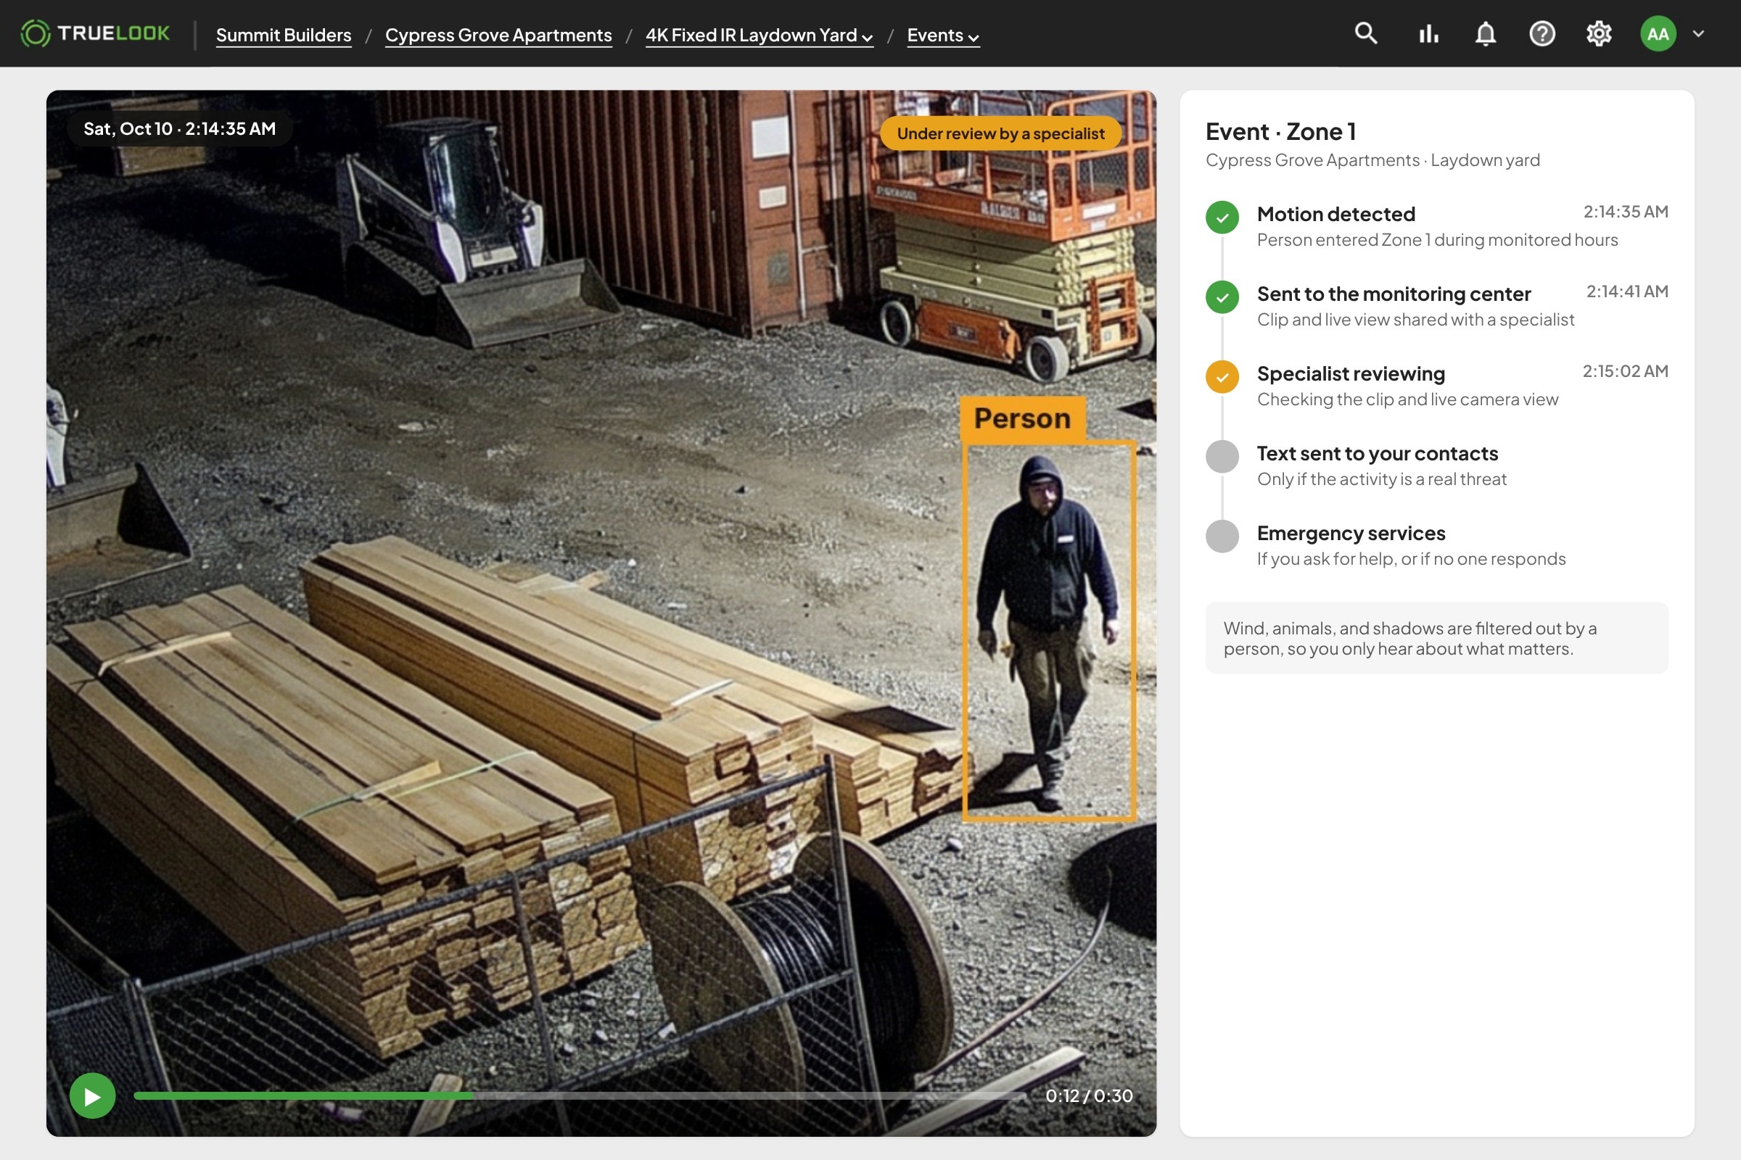
Task: Click the 2:15:02 AM timeline time
Action: point(1625,371)
